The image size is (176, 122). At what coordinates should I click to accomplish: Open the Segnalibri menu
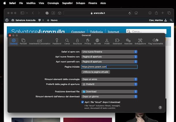click(67, 3)
